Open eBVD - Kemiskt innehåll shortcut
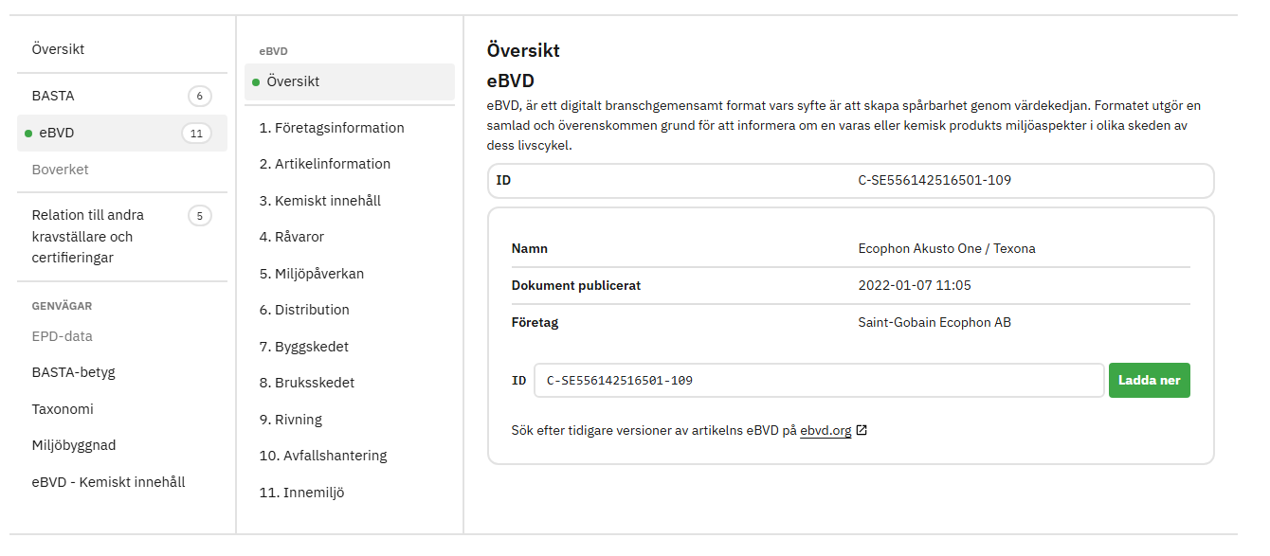Viewport: 1270px width, 556px height. [x=108, y=482]
